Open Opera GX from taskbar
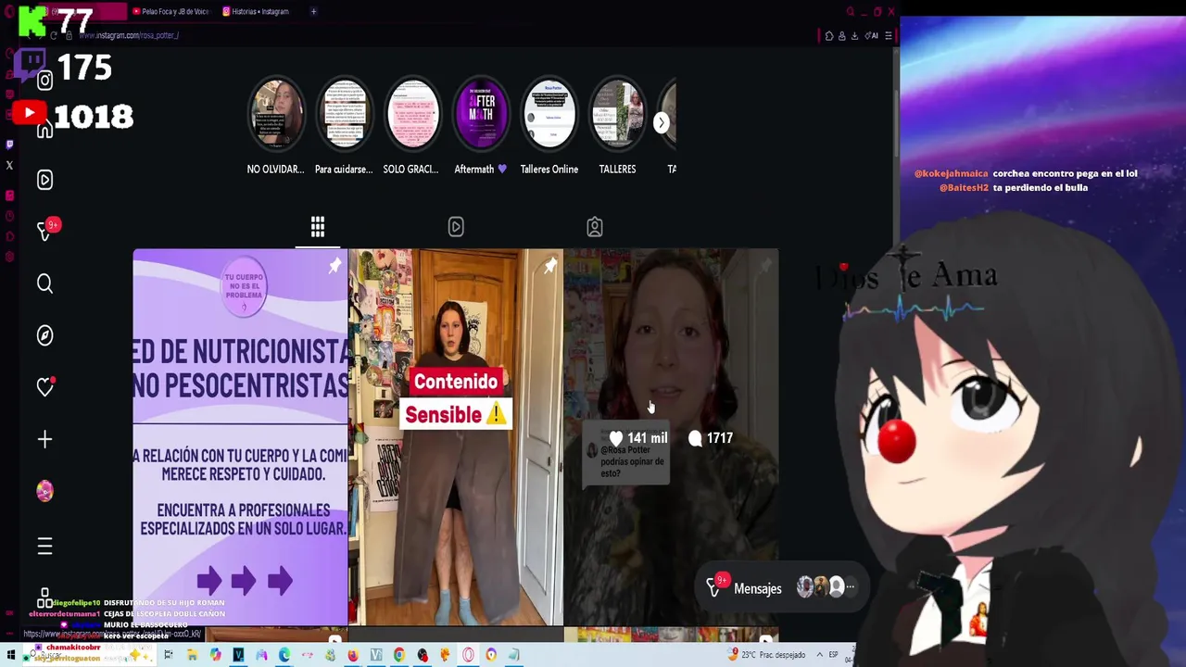The height and width of the screenshot is (667, 1186). coord(468,655)
